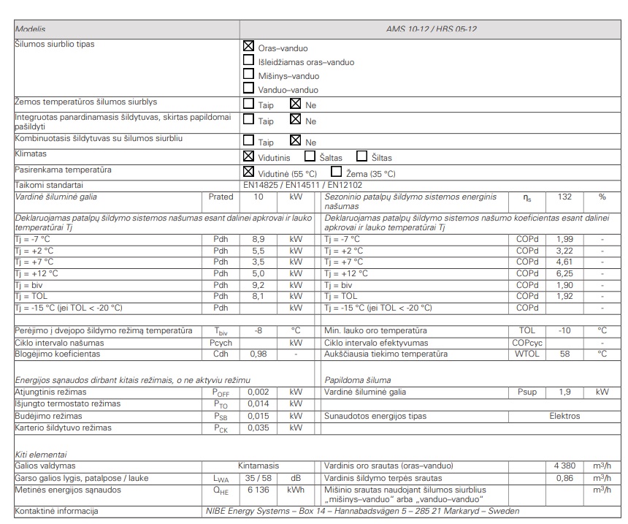Select the Vidutinis climate checkbox
This screenshot has width=628, height=524.
pos(248,156)
